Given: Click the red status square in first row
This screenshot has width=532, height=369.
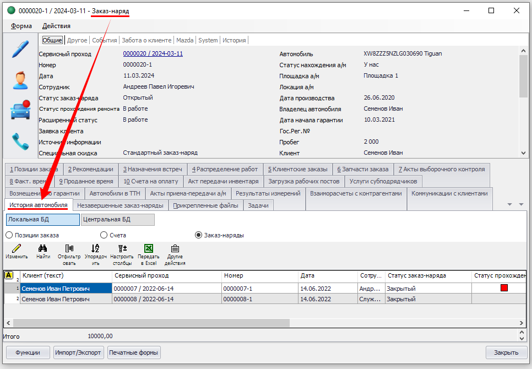Looking at the screenshot, I should click(504, 288).
